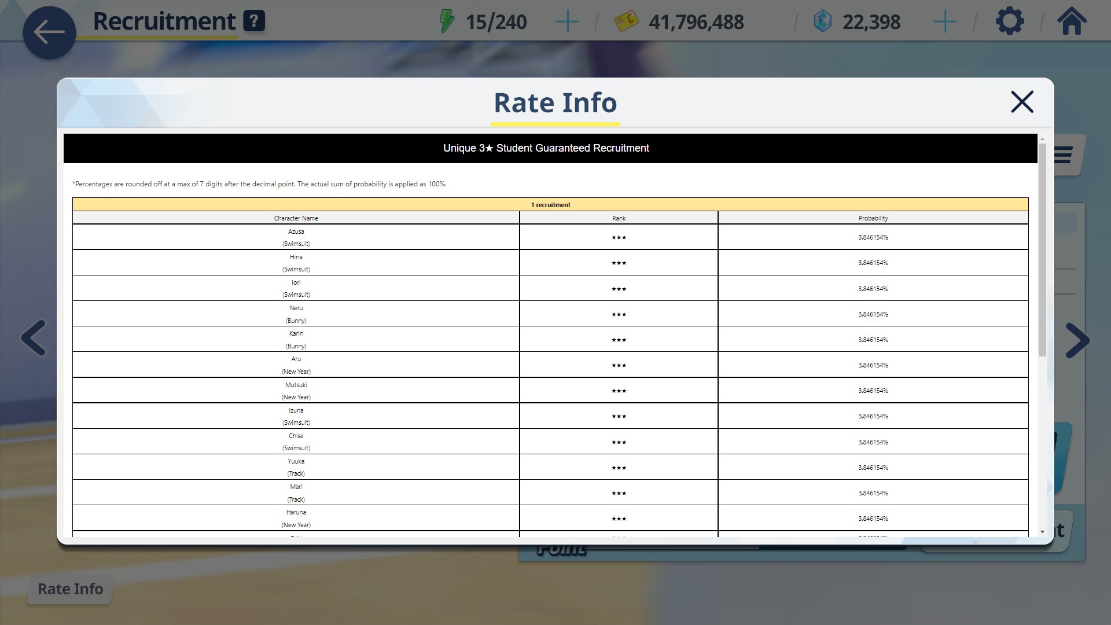
Task: Click the blue pyroxene gem icon
Action: click(x=822, y=22)
